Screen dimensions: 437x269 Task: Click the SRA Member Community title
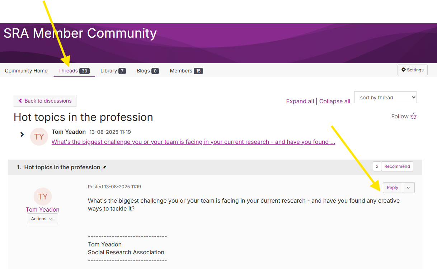[80, 33]
